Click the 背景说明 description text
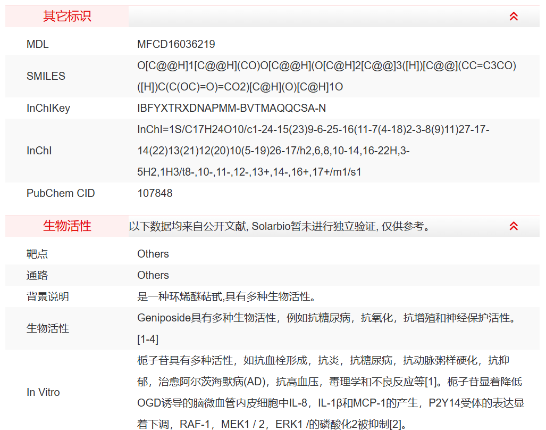 click(223, 296)
